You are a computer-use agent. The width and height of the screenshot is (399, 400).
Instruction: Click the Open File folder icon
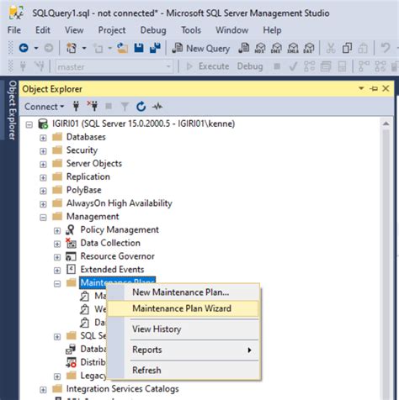[x=122, y=48]
